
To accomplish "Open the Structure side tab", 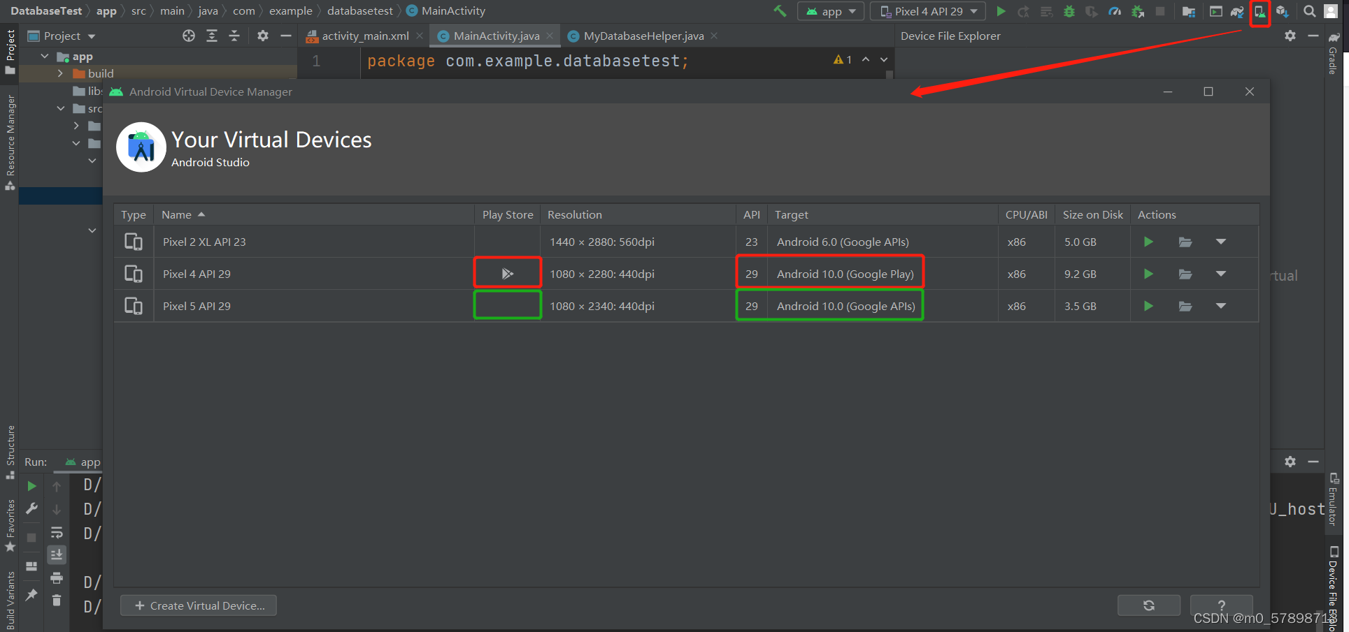I will click(10, 453).
